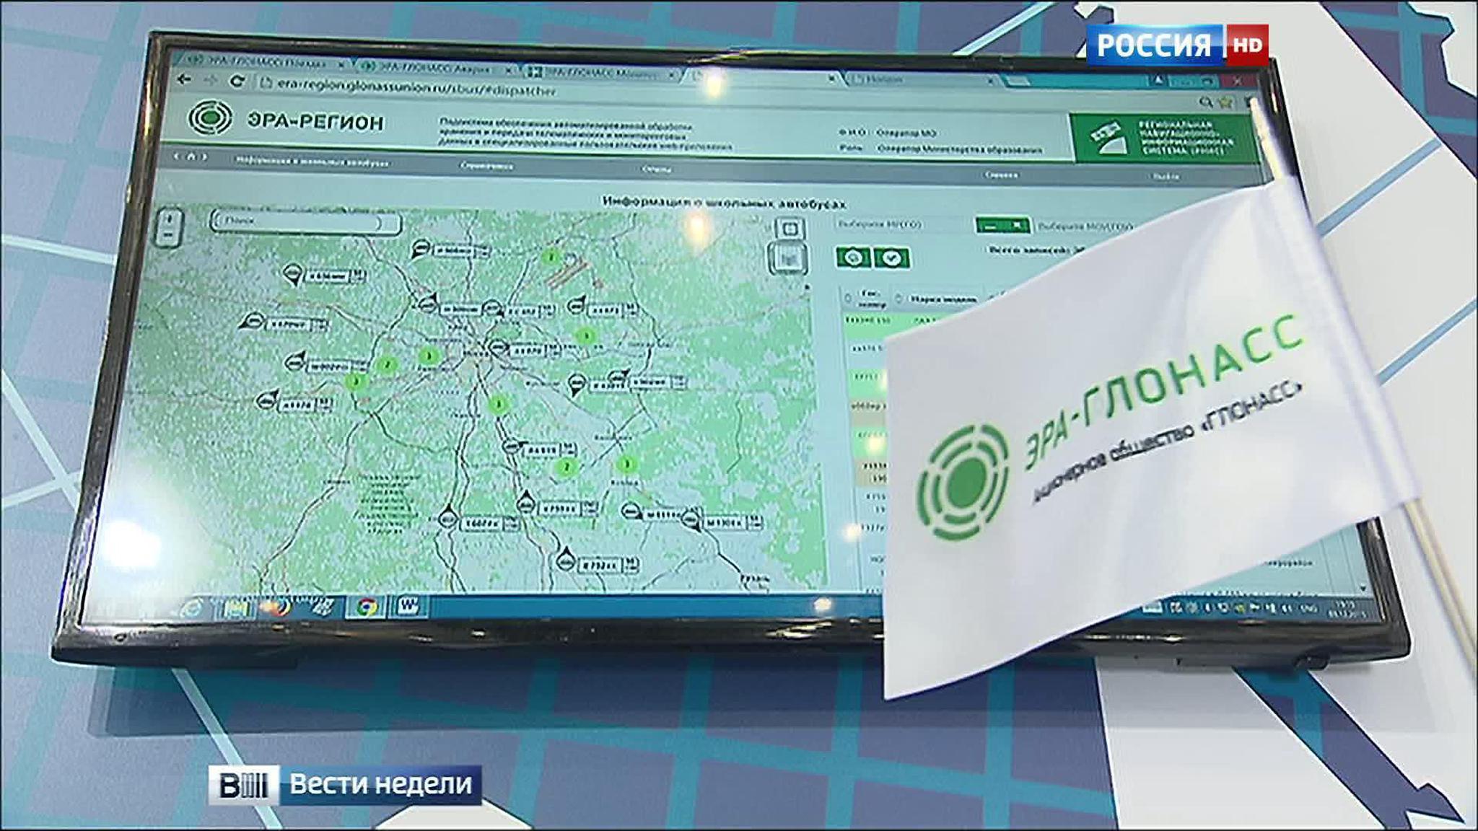Click the green refresh button above table
This screenshot has width=1478, height=831.
853,258
